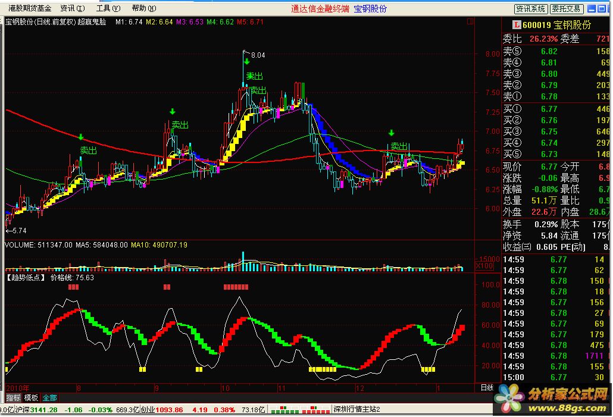This screenshot has height=417, width=613.
Task: Click the VOLUME: 511347.00 label
Action: point(39,245)
